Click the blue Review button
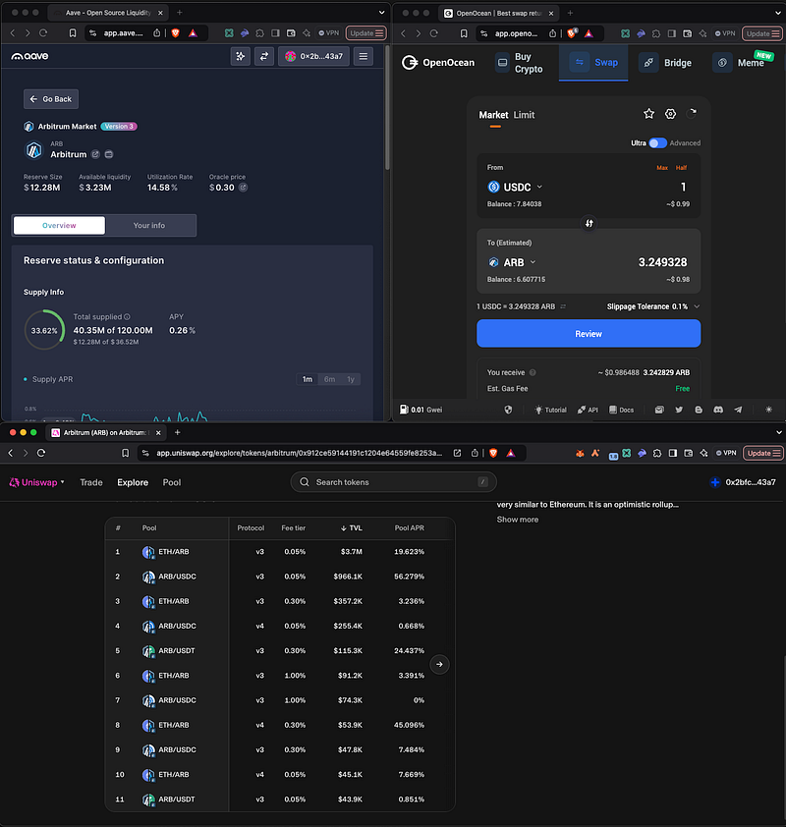Viewport: 786px width, 827px height. 589,333
